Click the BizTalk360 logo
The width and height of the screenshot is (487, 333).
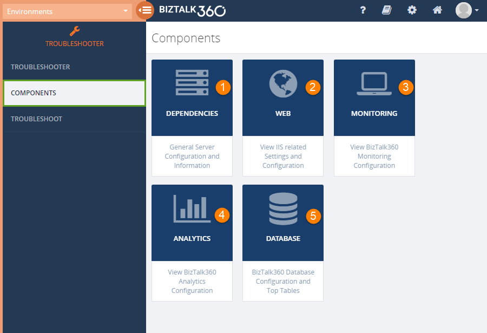point(192,11)
